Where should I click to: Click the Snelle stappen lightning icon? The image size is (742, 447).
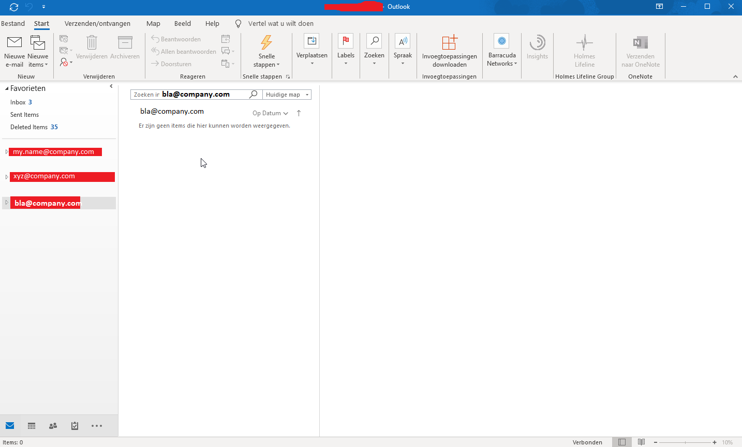tap(266, 42)
